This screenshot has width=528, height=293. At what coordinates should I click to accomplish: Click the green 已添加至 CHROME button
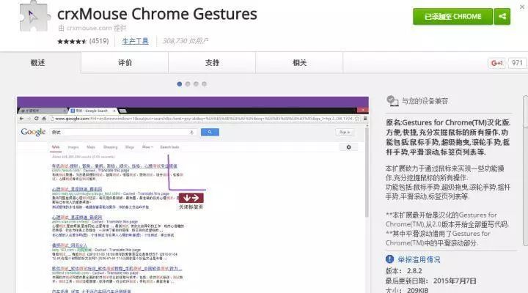click(452, 17)
